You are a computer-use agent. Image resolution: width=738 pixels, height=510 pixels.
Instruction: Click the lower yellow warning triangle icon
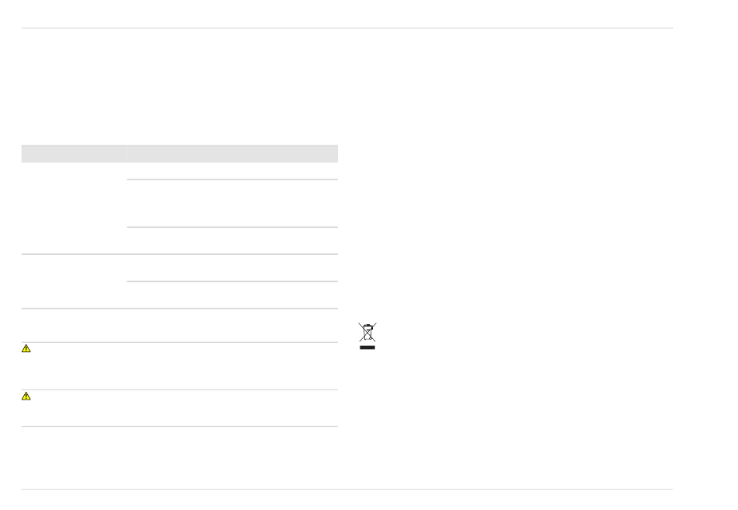tap(26, 396)
